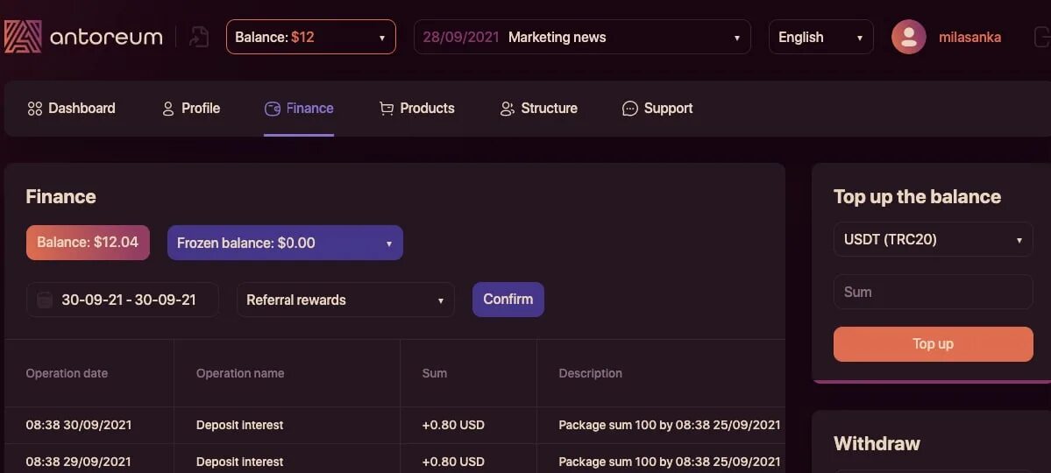The image size is (1051, 473).
Task: Choose currency in USDT (TRC20) dropdown
Action: [933, 239]
